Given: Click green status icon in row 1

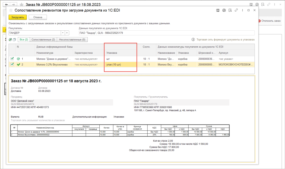Looking at the screenshot, I should [18, 59].
